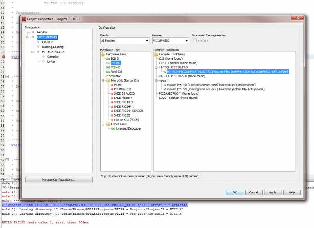The height and width of the screenshot is (228, 314).
Task: Close the Project Properties dialog
Action: [x=298, y=18]
